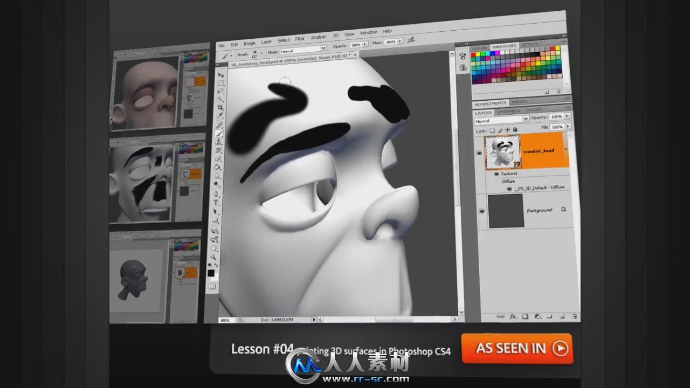This screenshot has height=388, width=690.
Task: Select the Crop tool
Action: point(219,107)
